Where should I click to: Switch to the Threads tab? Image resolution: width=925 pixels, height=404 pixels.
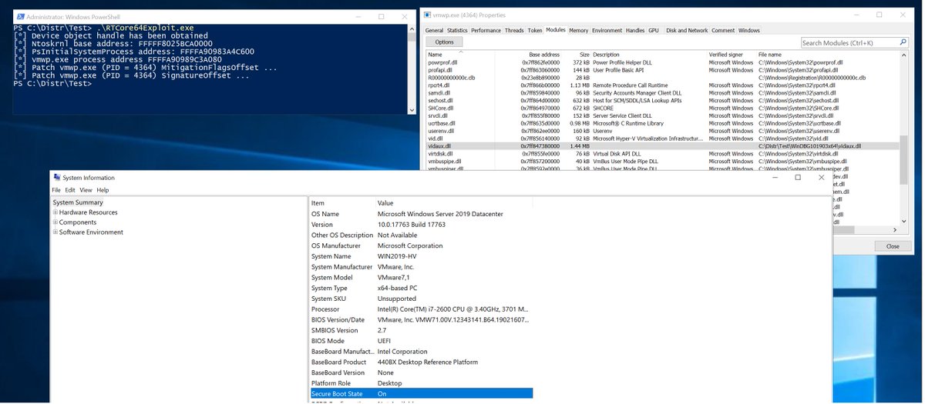(x=514, y=30)
